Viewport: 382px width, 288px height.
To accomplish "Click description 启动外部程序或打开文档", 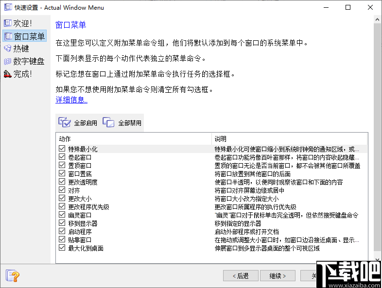I will click(x=246, y=232).
